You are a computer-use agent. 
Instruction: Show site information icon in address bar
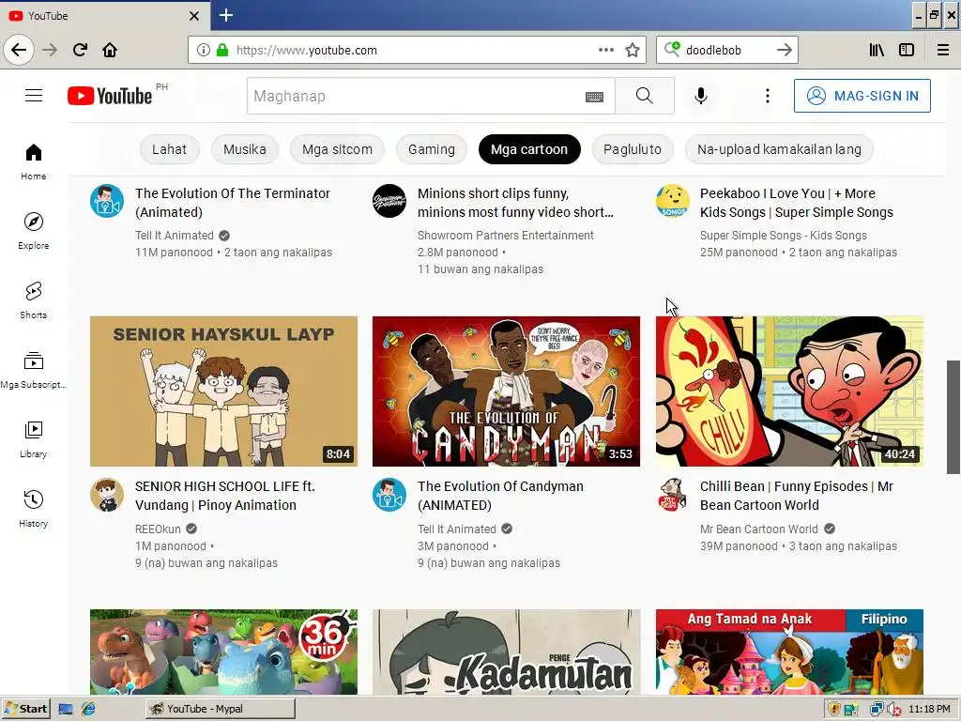click(x=204, y=50)
